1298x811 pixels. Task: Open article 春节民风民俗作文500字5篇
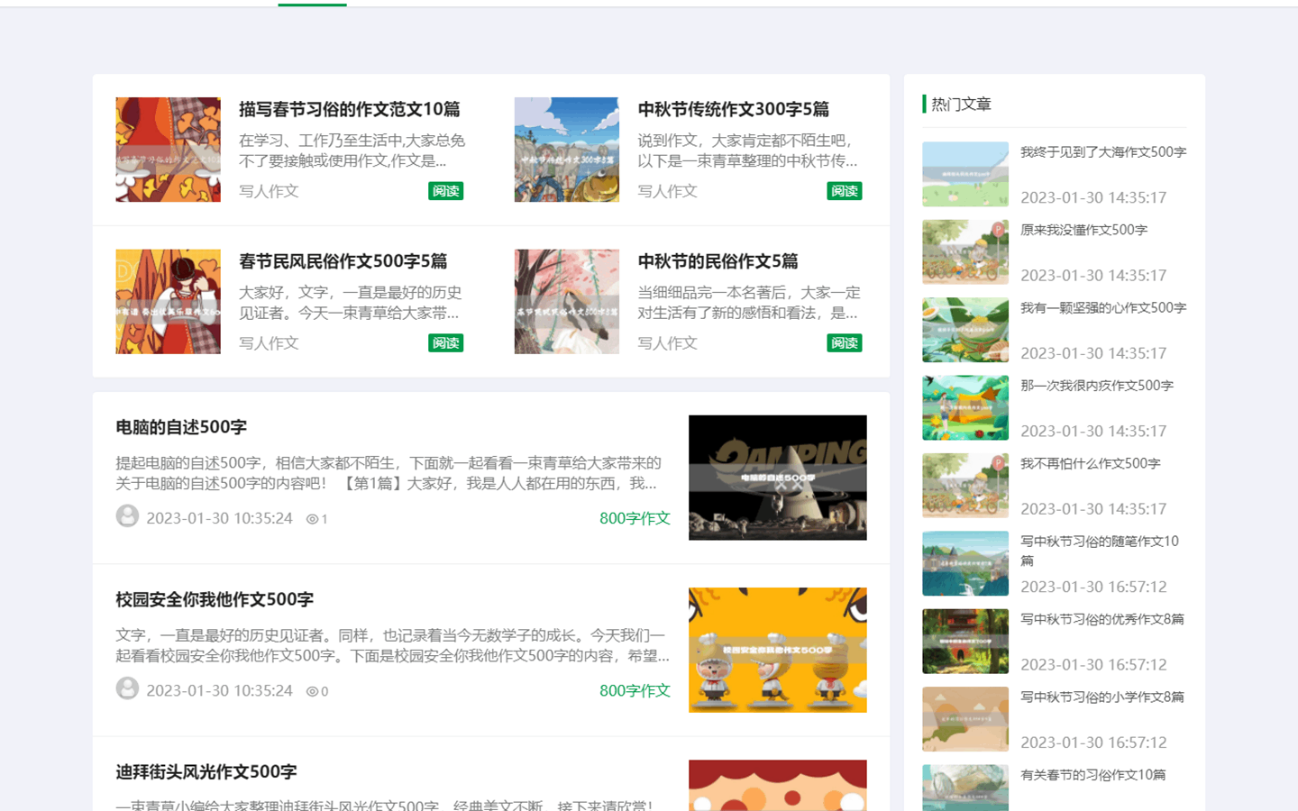tap(343, 261)
